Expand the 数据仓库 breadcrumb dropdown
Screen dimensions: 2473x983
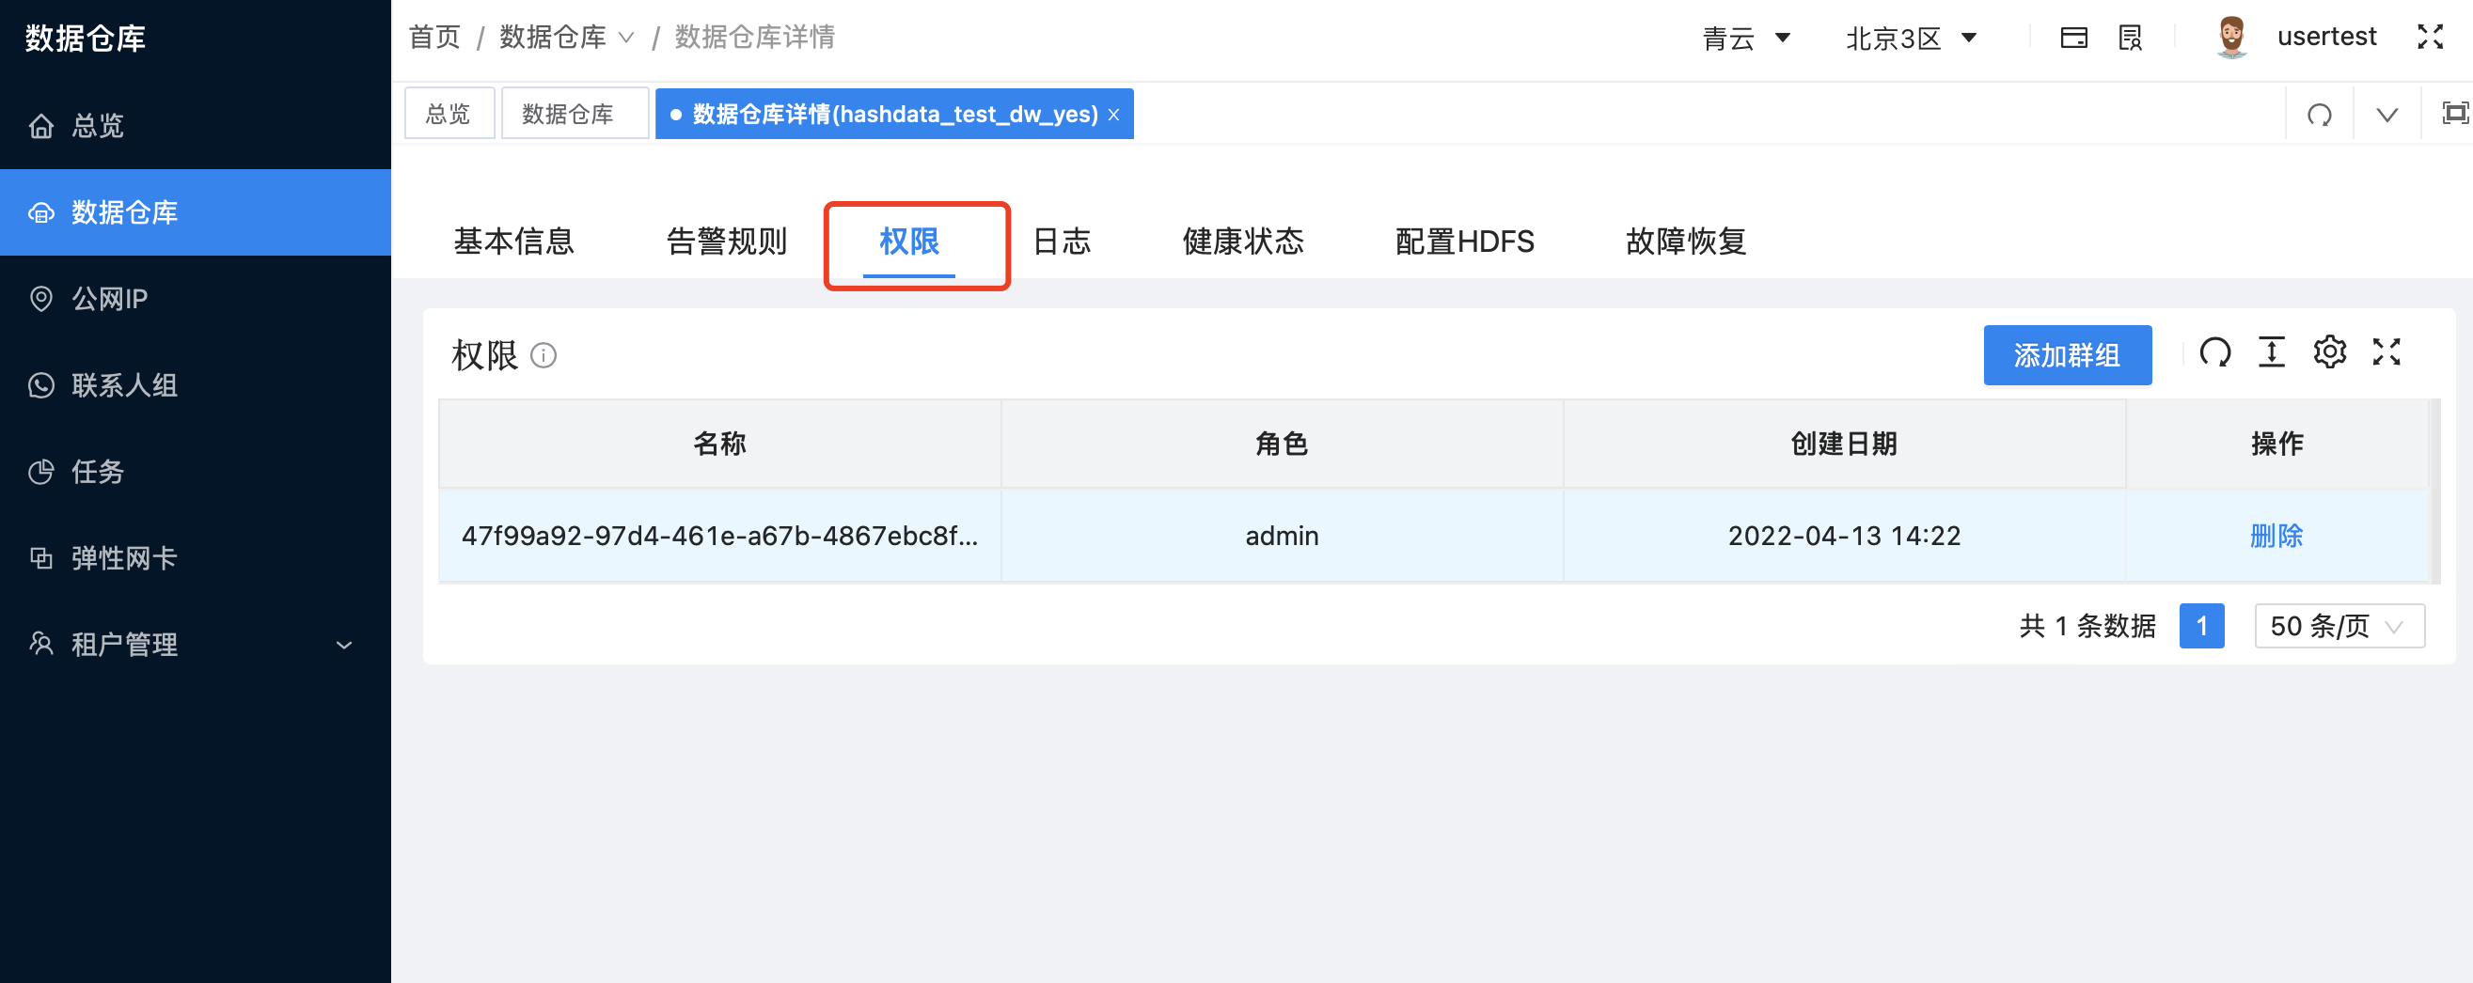[x=628, y=38]
